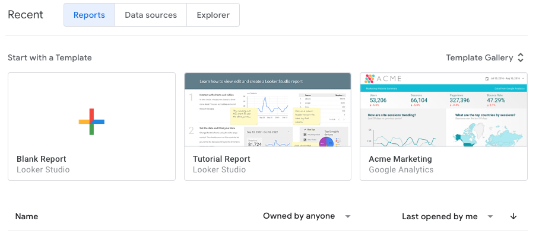Open the Tutorial Report thumbnail preview

268,110
